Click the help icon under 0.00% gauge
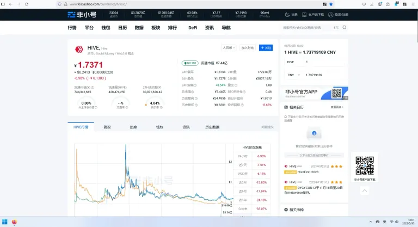Image resolution: width=418 pixels, height=227 pixels. (x=96, y=107)
